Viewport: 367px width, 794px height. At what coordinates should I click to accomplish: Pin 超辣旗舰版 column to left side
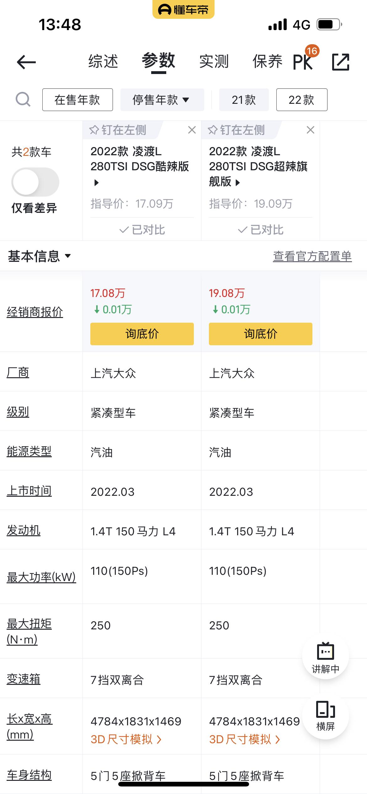[236, 130]
